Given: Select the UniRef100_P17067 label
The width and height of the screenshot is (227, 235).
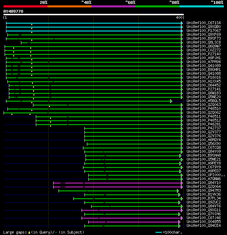Looking at the screenshot, I should pyautogui.click(x=204, y=30).
